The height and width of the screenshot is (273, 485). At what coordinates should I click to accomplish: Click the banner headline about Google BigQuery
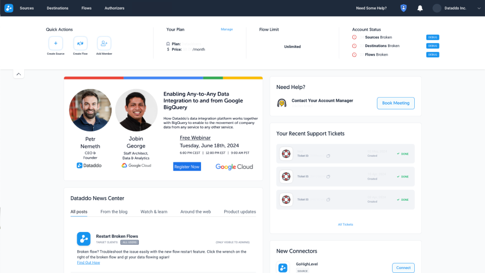[x=203, y=101]
